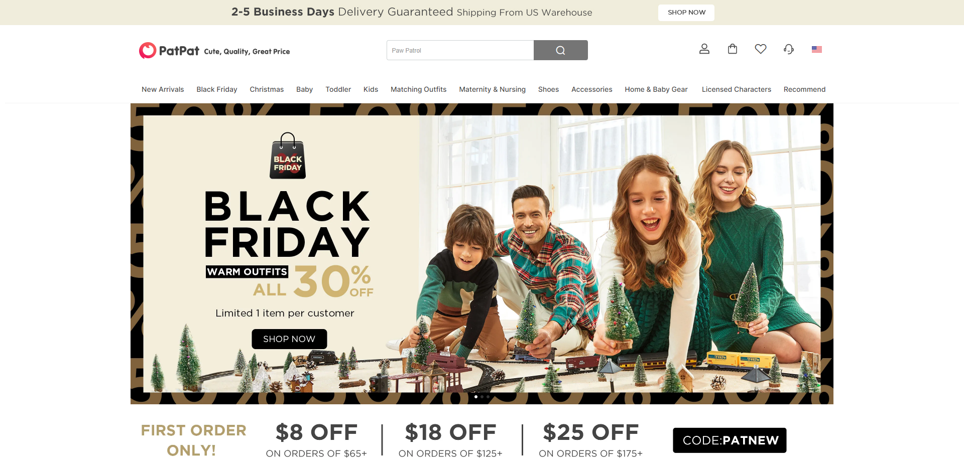
Task: Open the user account icon
Action: tap(704, 49)
